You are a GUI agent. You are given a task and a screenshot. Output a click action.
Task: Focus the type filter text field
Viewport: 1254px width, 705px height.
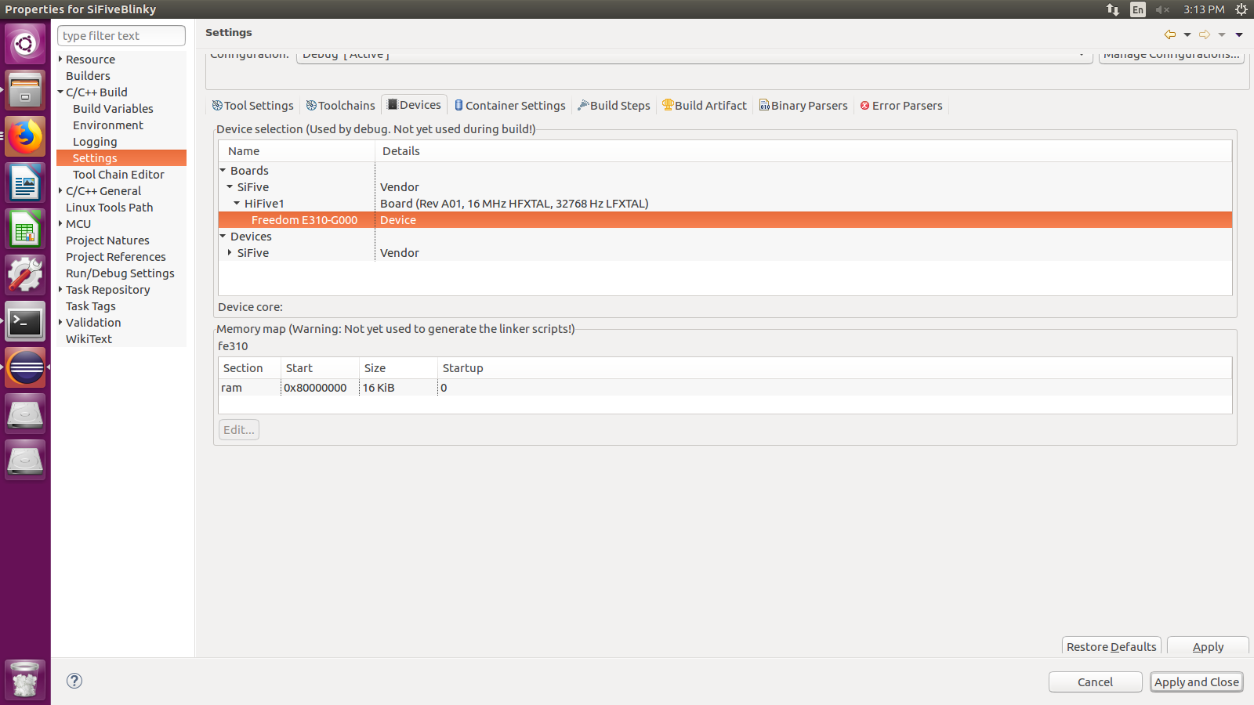click(x=121, y=36)
